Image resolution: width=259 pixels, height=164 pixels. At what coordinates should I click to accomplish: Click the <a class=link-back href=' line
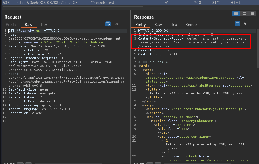(186, 156)
